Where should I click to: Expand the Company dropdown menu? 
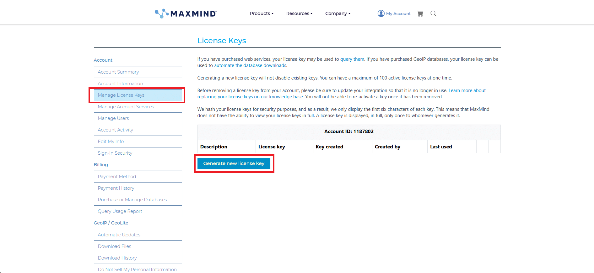338,13
